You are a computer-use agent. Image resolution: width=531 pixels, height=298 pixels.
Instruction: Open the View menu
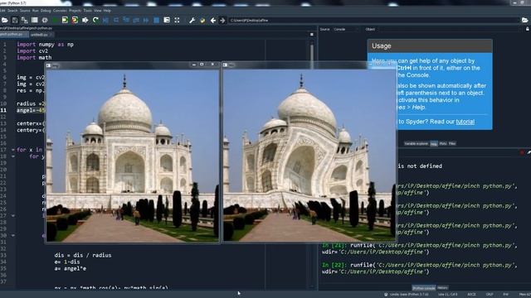(98, 11)
